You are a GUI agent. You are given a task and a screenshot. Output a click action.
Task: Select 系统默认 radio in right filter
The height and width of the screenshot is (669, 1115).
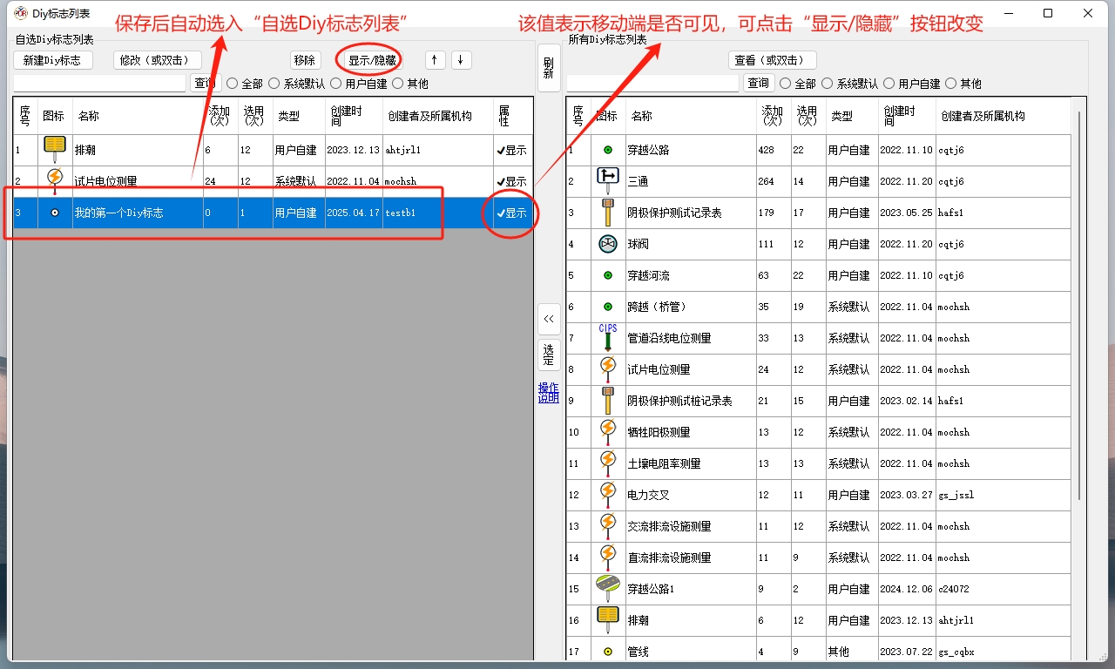click(x=828, y=84)
